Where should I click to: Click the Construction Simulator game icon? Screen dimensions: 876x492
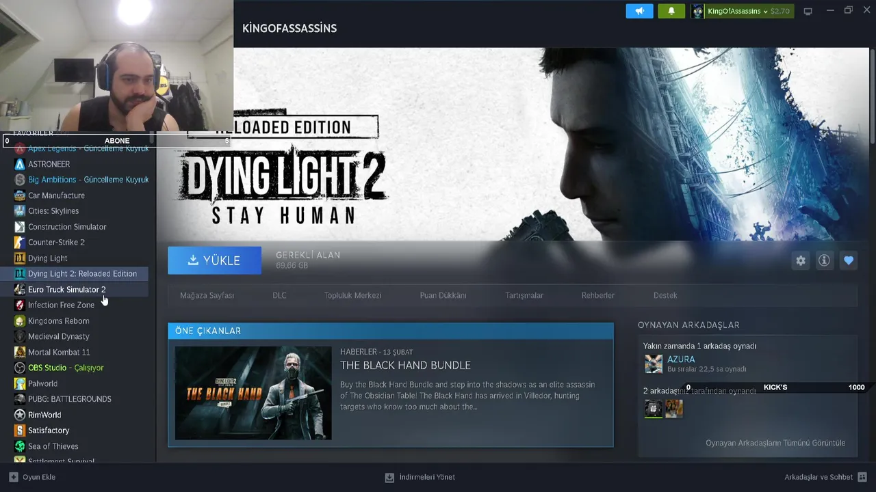tap(20, 227)
